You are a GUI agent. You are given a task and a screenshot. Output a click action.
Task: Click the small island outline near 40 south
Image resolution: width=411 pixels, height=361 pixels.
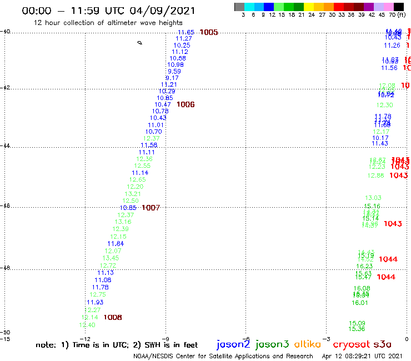[x=140, y=43]
